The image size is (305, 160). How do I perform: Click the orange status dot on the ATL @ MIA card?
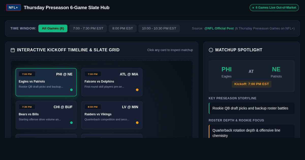click(x=137, y=90)
